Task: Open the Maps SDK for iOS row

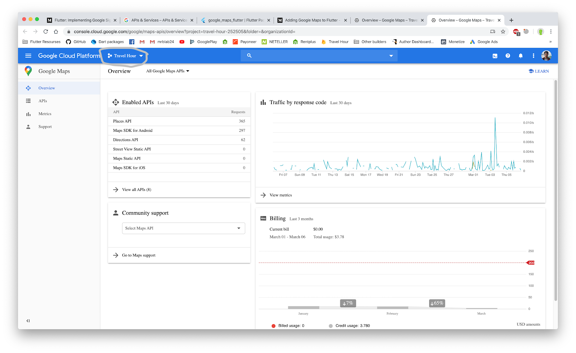Action: click(179, 168)
